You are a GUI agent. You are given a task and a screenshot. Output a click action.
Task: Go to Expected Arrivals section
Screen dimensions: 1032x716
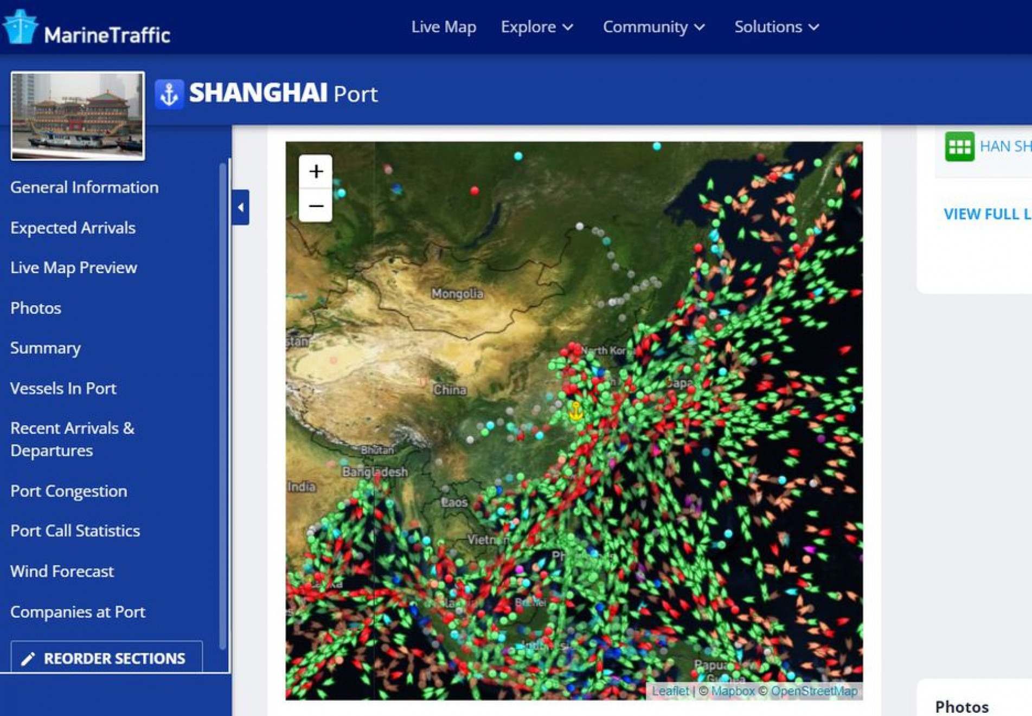pos(73,228)
